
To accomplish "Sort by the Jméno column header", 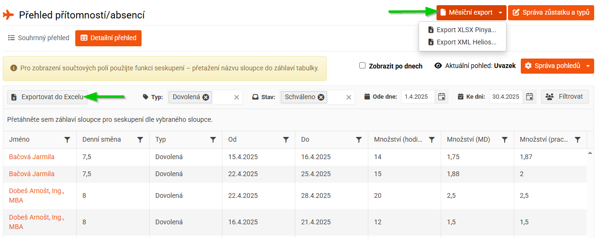I will point(19,140).
